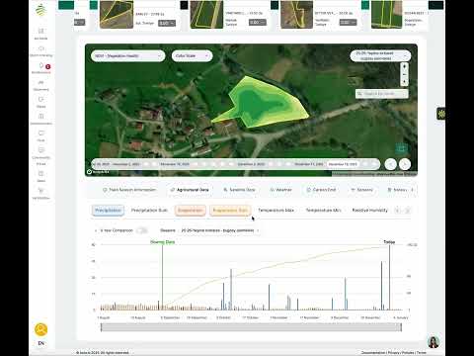
Task: Switch language via the EN label
Action: point(41,343)
